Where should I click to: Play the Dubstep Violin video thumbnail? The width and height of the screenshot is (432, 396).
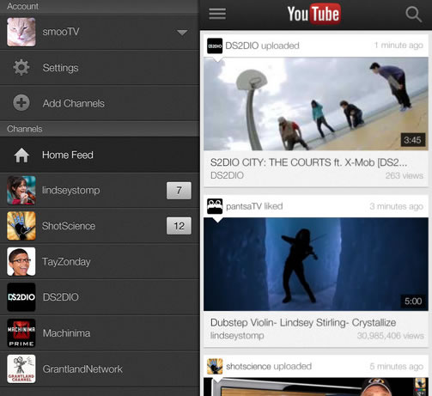[316, 264]
